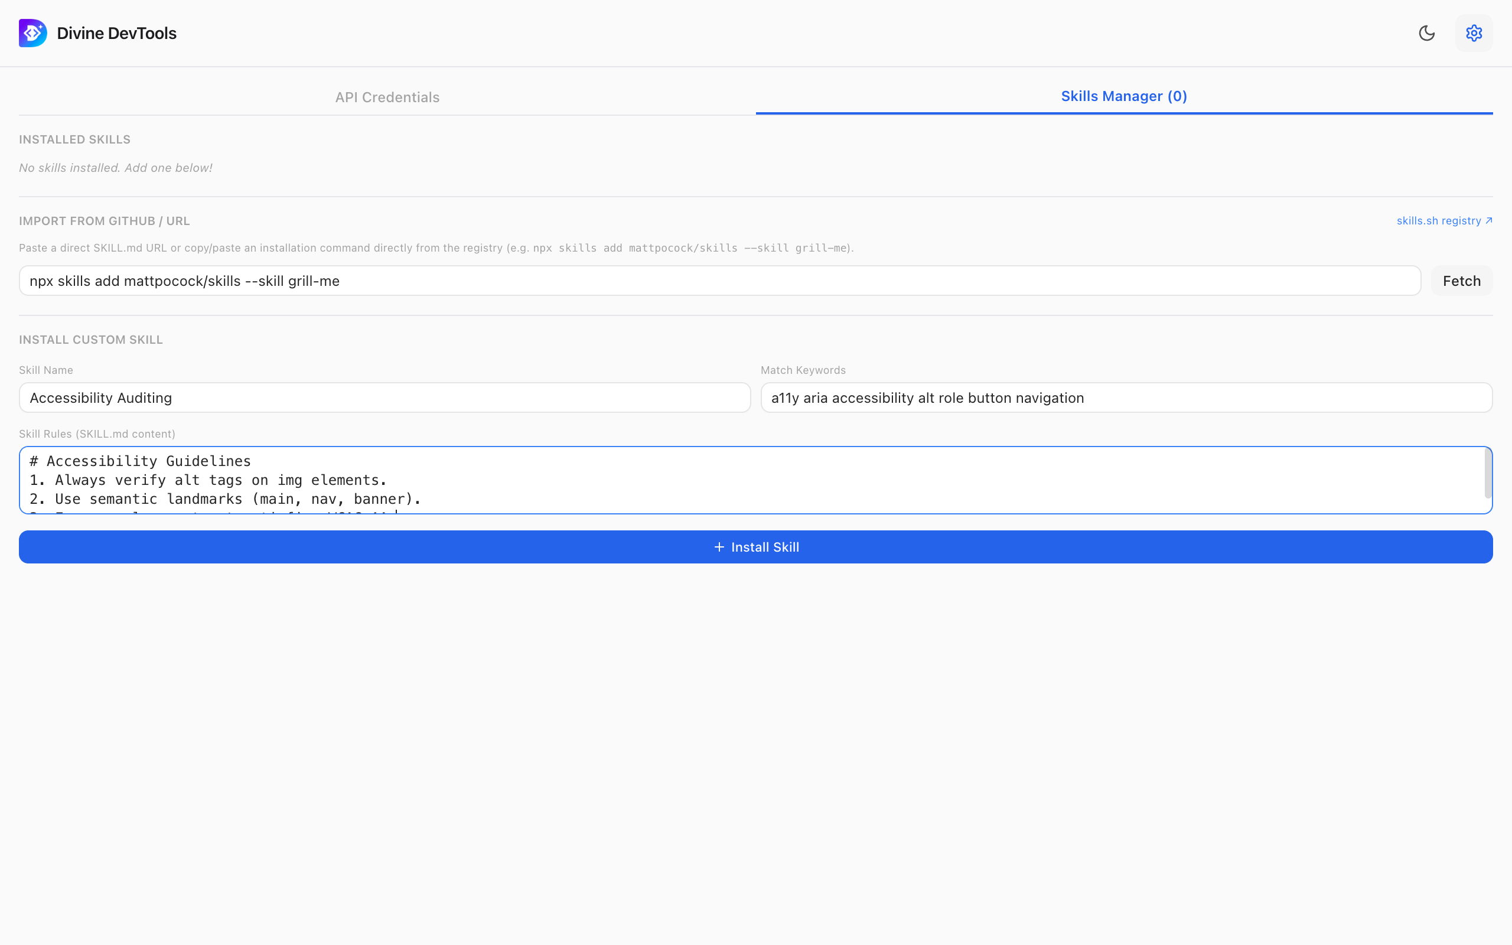This screenshot has height=945, width=1512.
Task: Click the Divine DevTools logo icon
Action: click(32, 33)
